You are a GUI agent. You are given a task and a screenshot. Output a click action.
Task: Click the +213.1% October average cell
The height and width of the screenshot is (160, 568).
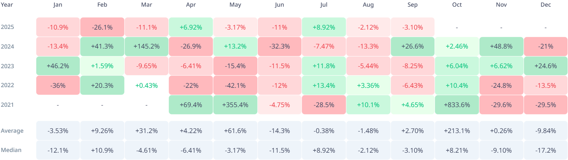tap(457, 131)
